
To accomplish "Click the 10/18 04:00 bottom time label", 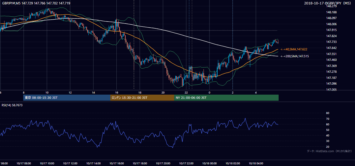I will tap(256, 164).
